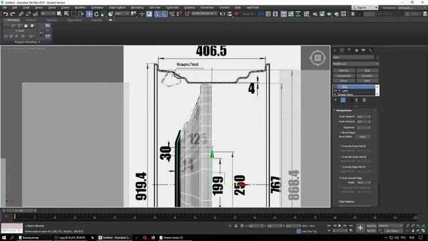Activate Select and Move tool
The width and height of the screenshot is (428, 241).
89,13
